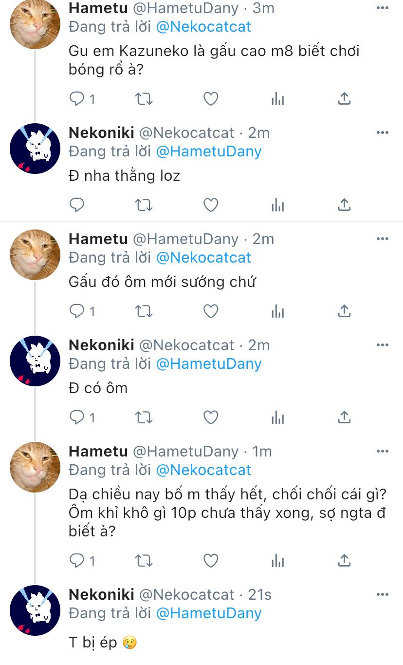The image size is (403, 665).
Task: Like the "Gấu đó ôm mới sướng chứ" tweet
Action: coord(210,311)
